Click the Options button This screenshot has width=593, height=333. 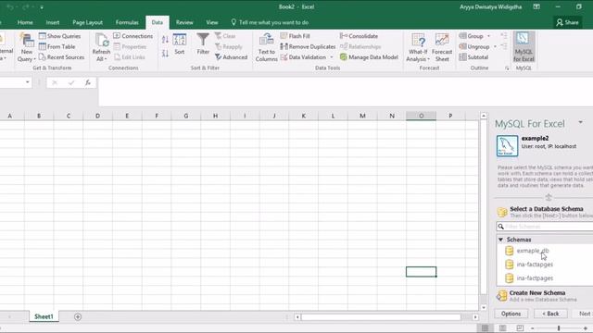click(x=511, y=314)
